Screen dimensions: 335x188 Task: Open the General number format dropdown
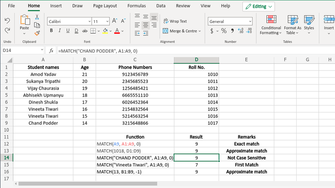coord(250,21)
